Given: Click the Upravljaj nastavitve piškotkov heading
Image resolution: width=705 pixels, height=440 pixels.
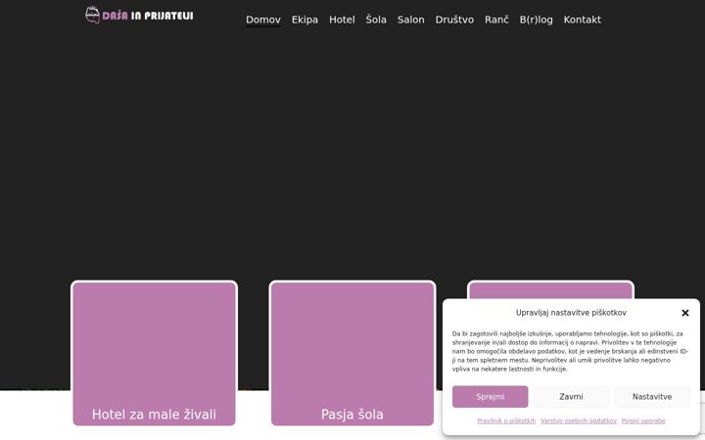Looking at the screenshot, I should coord(571,313).
